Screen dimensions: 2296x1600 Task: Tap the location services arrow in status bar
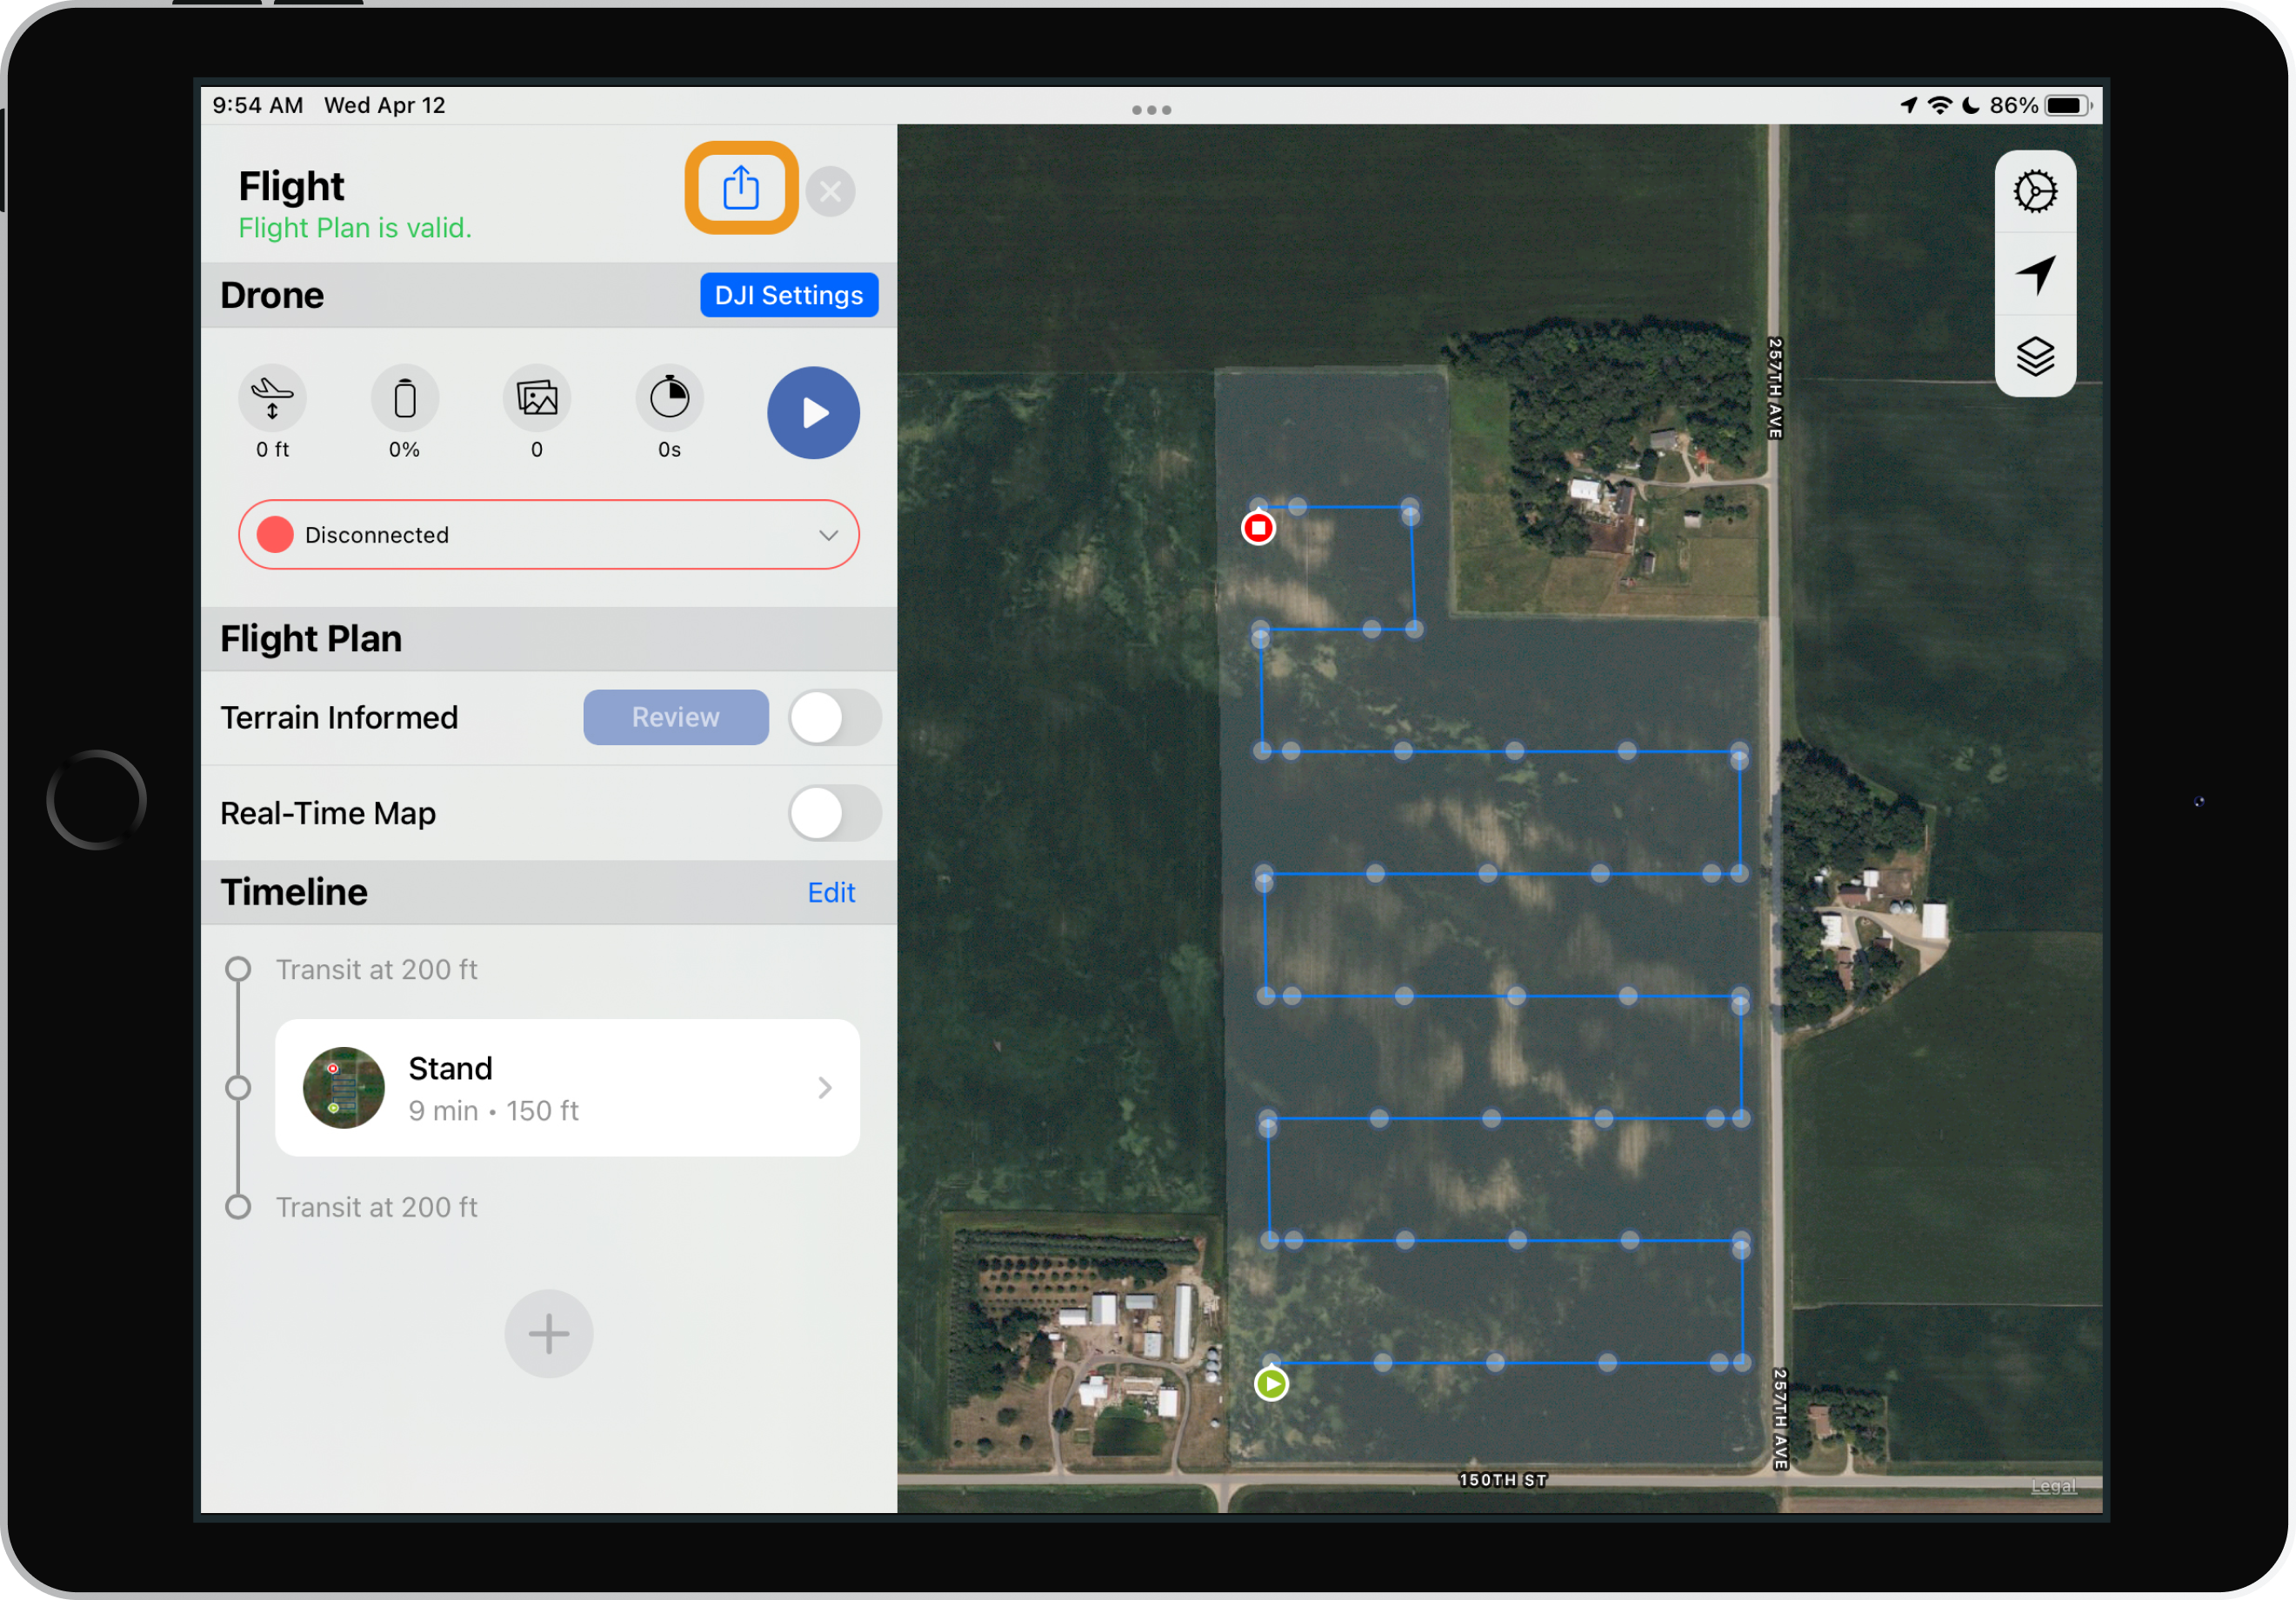tap(1909, 106)
